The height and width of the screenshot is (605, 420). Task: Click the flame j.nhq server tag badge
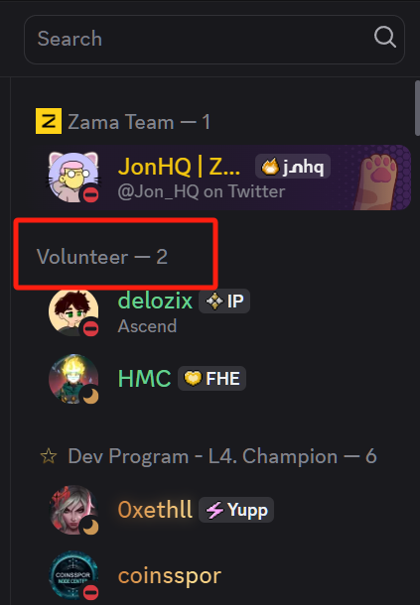[293, 167]
